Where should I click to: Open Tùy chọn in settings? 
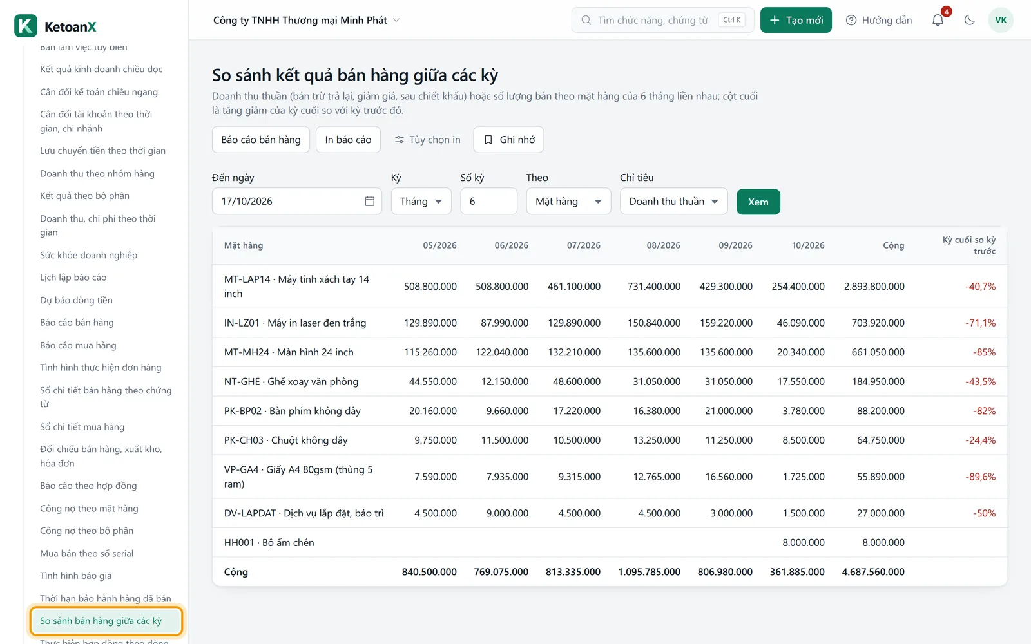[x=427, y=140]
